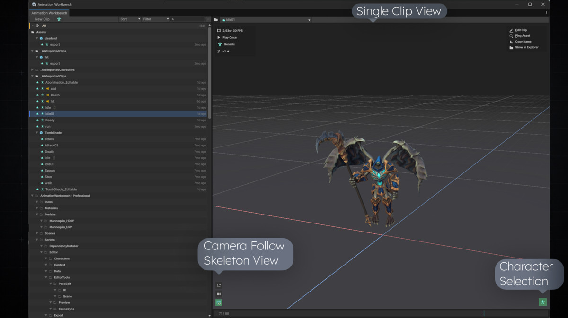Open the green character selection button

pyautogui.click(x=542, y=302)
